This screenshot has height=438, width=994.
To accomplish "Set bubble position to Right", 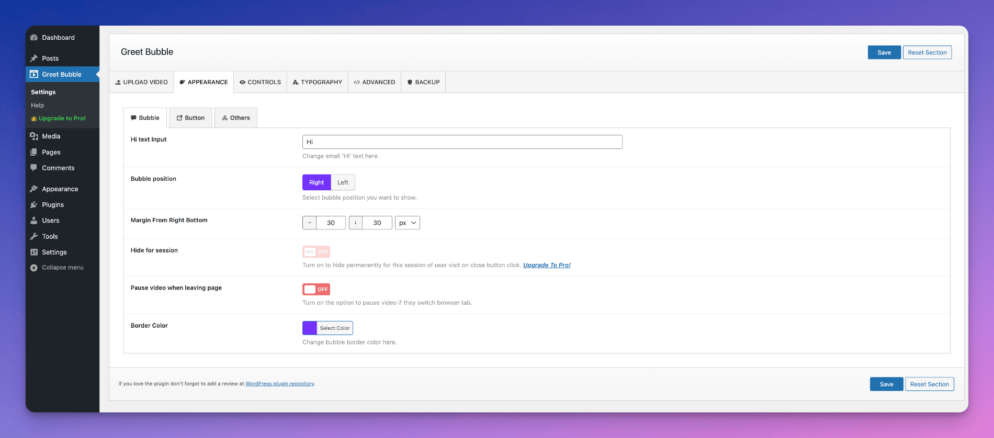I will point(317,182).
